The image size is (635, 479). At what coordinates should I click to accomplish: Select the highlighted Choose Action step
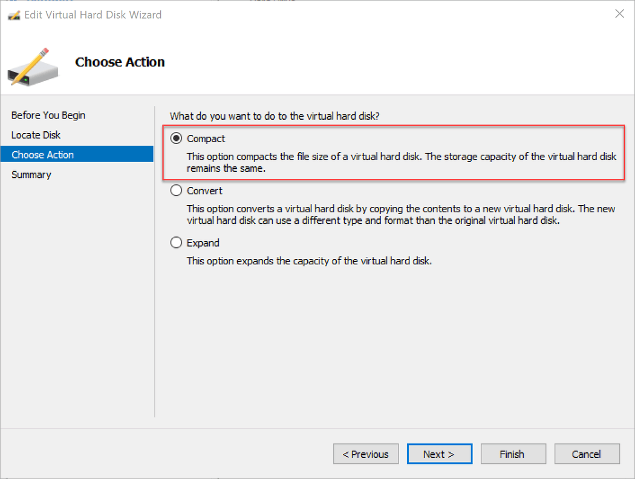(x=42, y=154)
